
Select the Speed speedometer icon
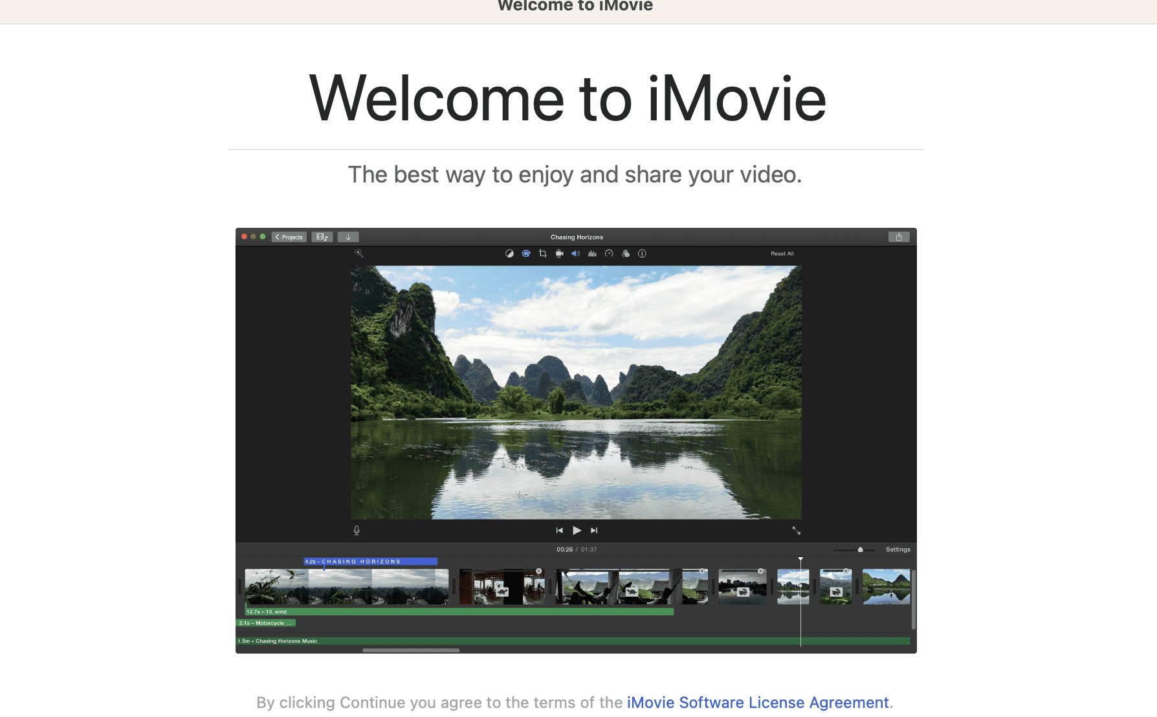(x=609, y=253)
